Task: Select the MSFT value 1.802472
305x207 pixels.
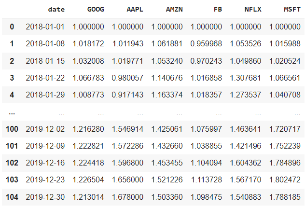Action: coord(285,179)
